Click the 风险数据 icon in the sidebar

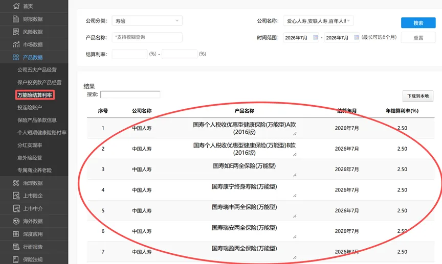pyautogui.click(x=16, y=32)
